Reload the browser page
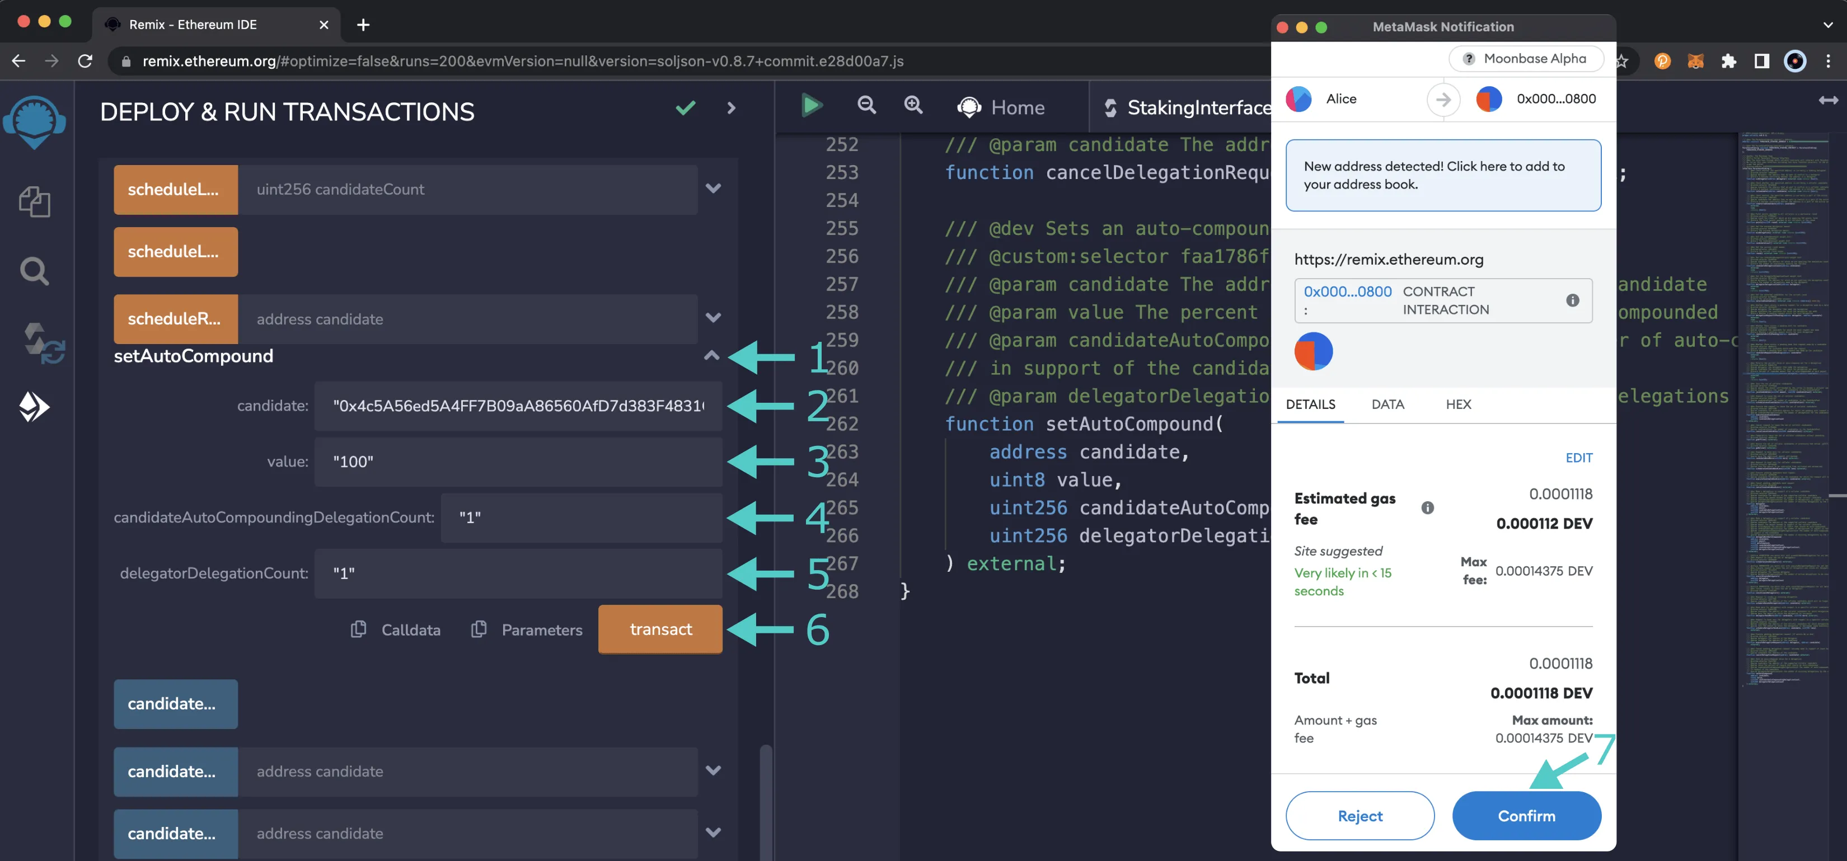Screen dimensions: 1847x861 pos(85,61)
